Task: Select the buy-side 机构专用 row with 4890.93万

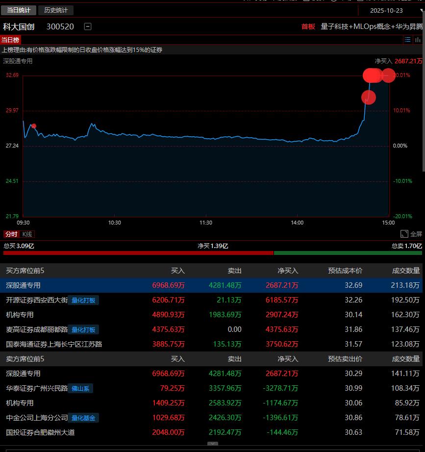Action: 211,315
